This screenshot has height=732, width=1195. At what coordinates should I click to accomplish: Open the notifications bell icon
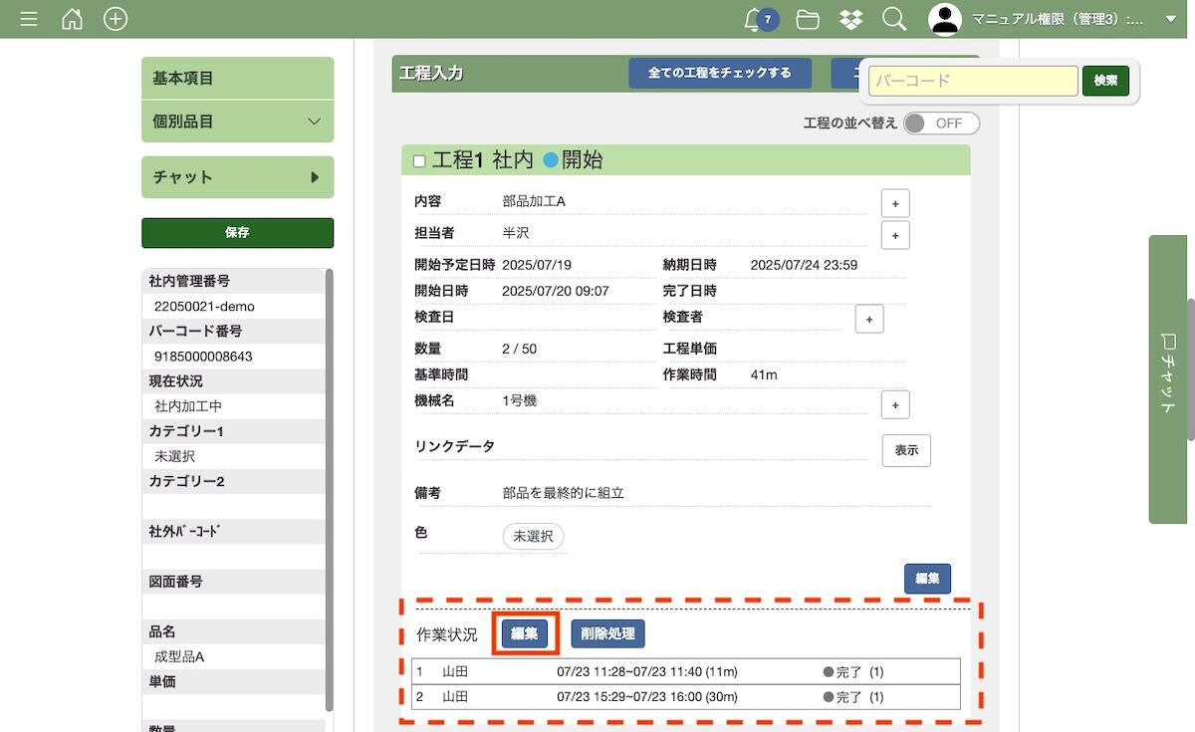pos(754,19)
